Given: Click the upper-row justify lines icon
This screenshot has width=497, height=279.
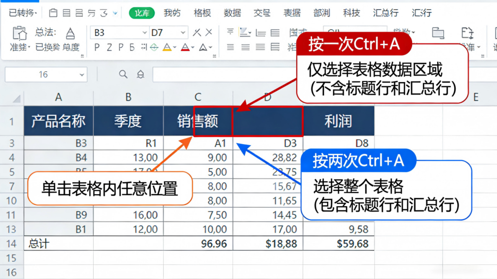Looking at the screenshot, I should (275, 33).
